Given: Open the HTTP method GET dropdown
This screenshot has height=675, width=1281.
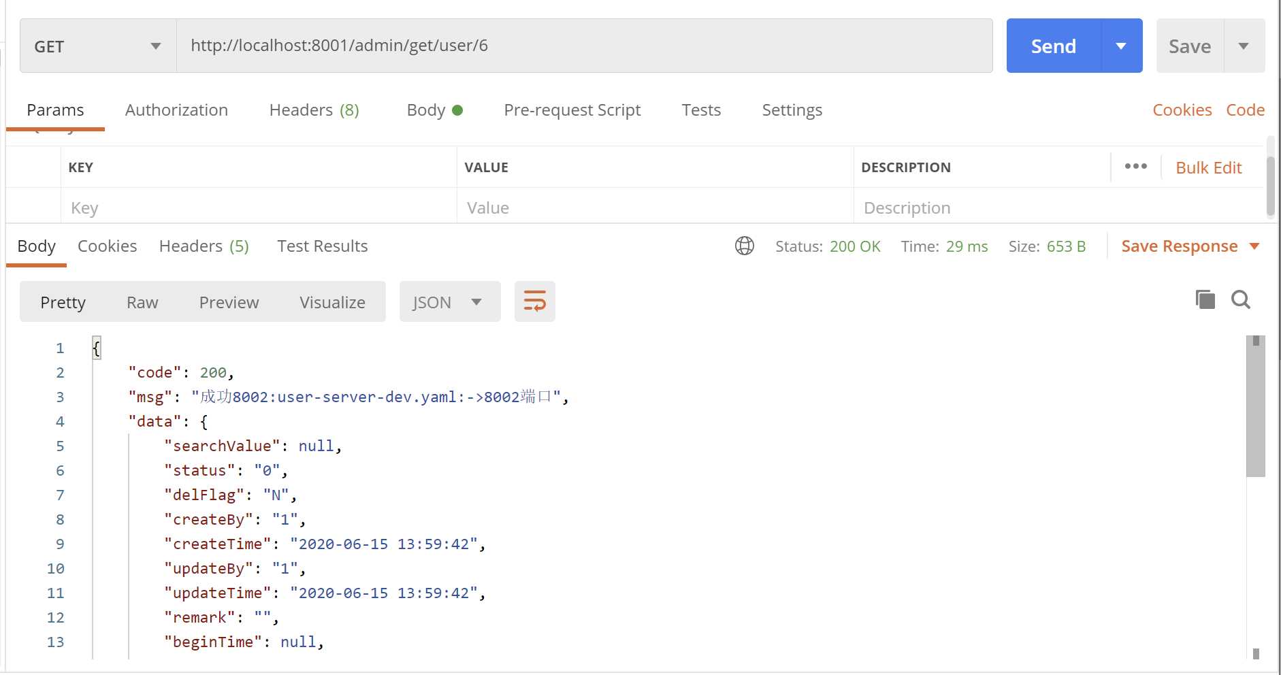Looking at the screenshot, I should point(98,46).
